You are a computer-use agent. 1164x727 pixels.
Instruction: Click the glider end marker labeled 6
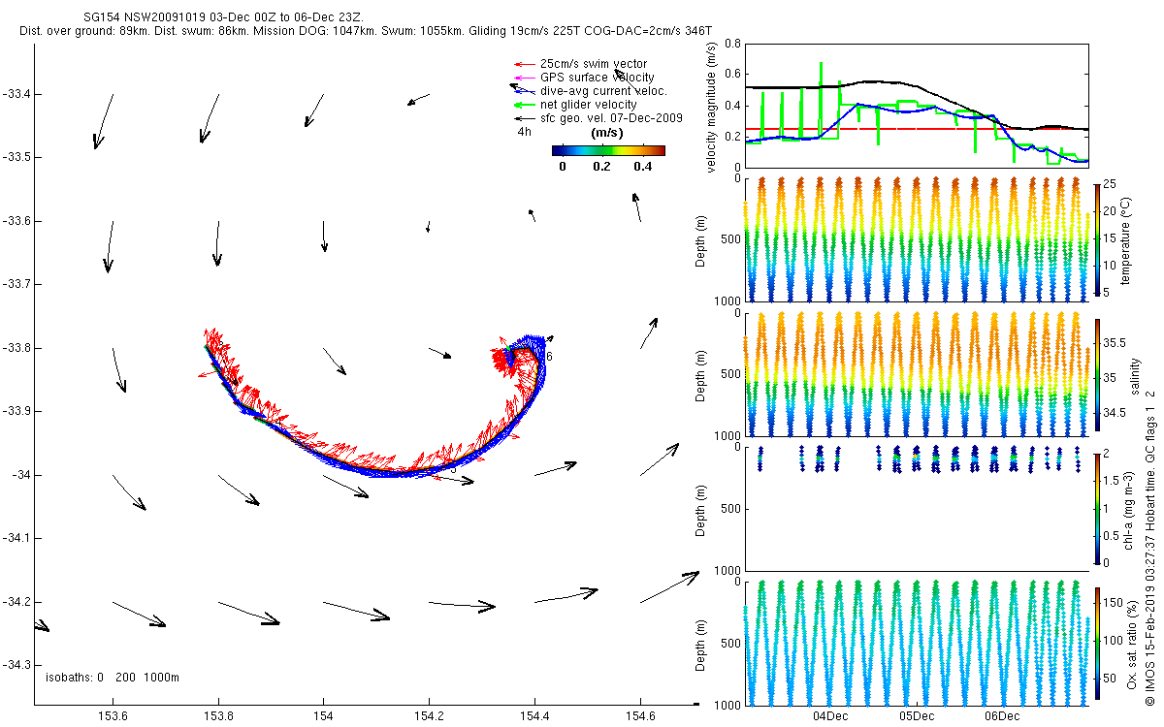pyautogui.click(x=549, y=357)
